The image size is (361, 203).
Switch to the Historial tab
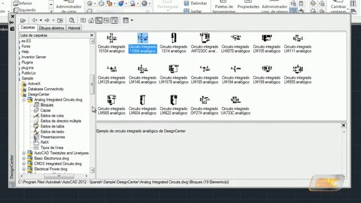tap(74, 28)
